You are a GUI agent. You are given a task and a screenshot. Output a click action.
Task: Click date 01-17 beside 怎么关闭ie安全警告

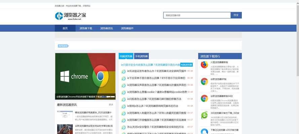click(x=190, y=127)
